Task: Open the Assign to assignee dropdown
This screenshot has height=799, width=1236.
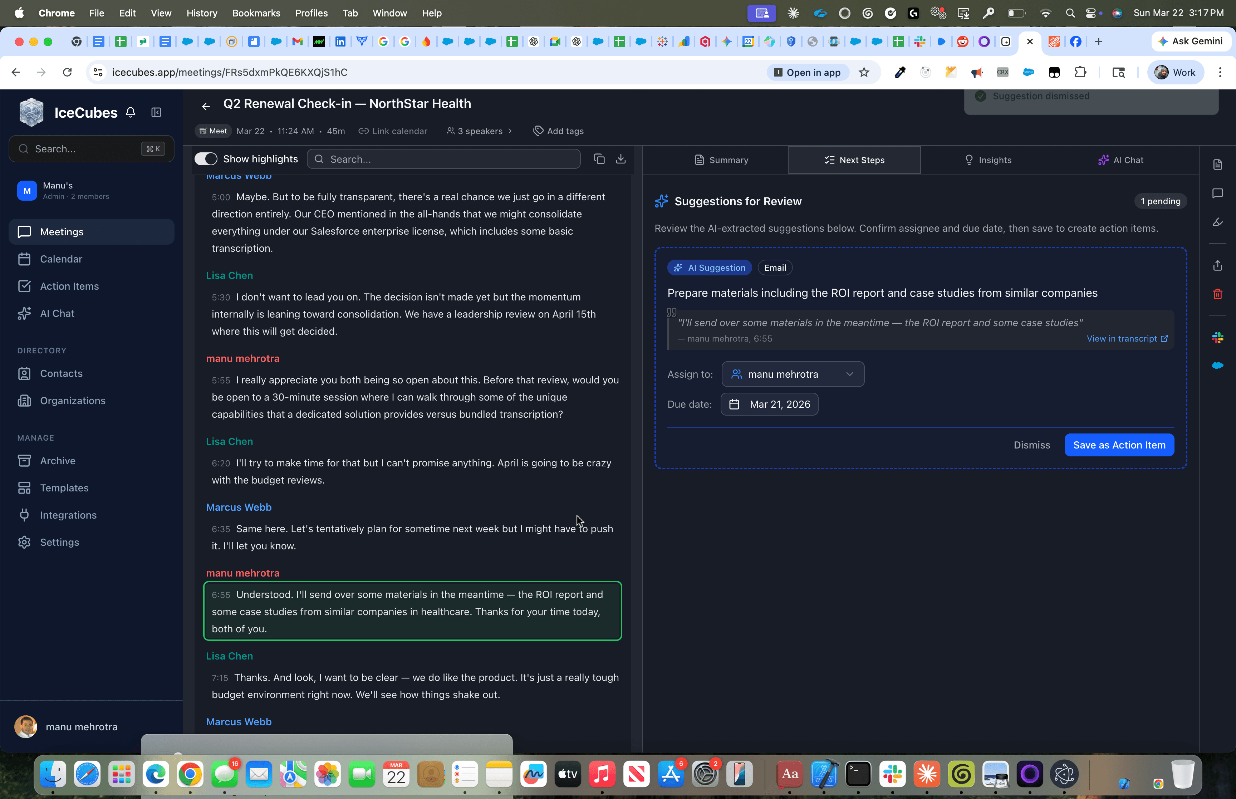Action: coord(793,373)
